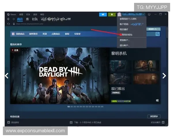Go back with the left arrow
Screen dimensions: 173x138
8,19
